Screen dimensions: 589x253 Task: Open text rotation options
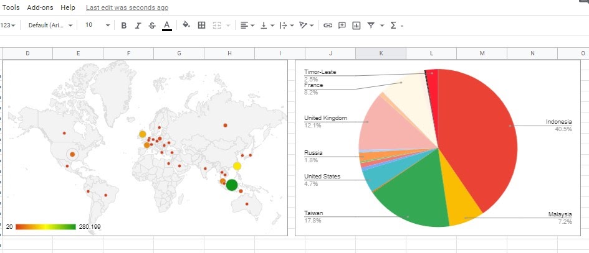(x=303, y=25)
